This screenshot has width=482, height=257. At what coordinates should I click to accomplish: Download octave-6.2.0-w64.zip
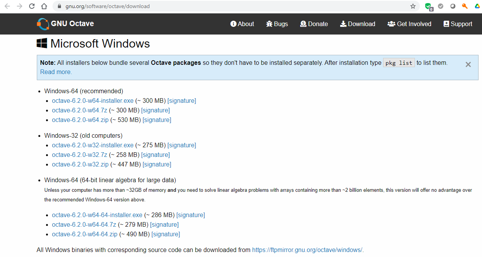pyautogui.click(x=81, y=120)
